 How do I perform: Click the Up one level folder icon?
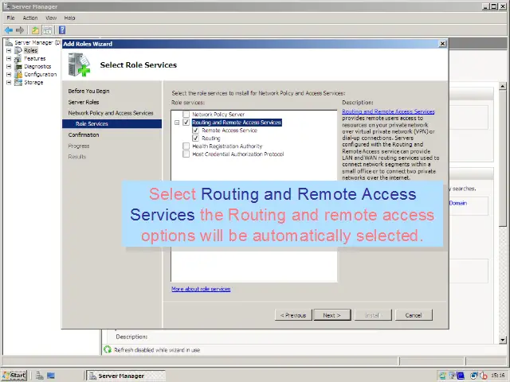(35, 30)
